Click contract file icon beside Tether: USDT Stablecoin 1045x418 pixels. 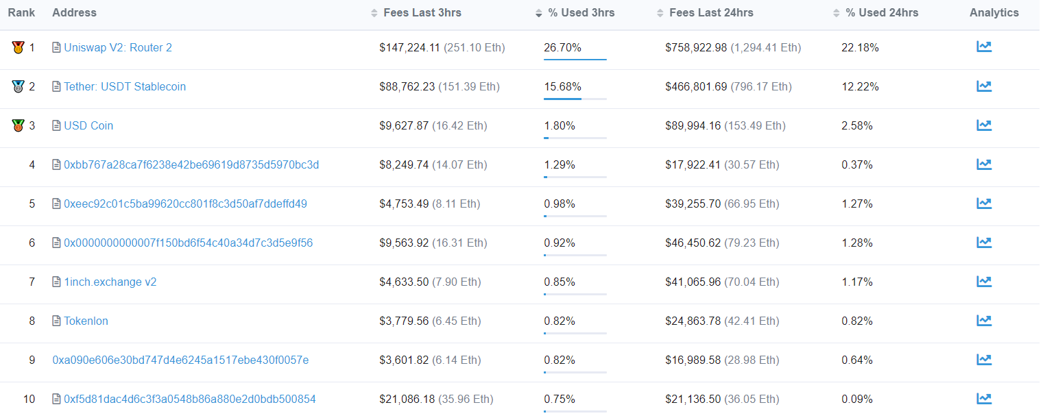point(57,86)
